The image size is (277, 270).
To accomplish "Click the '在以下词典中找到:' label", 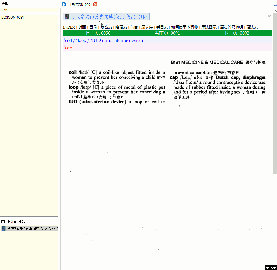I will point(14,222).
